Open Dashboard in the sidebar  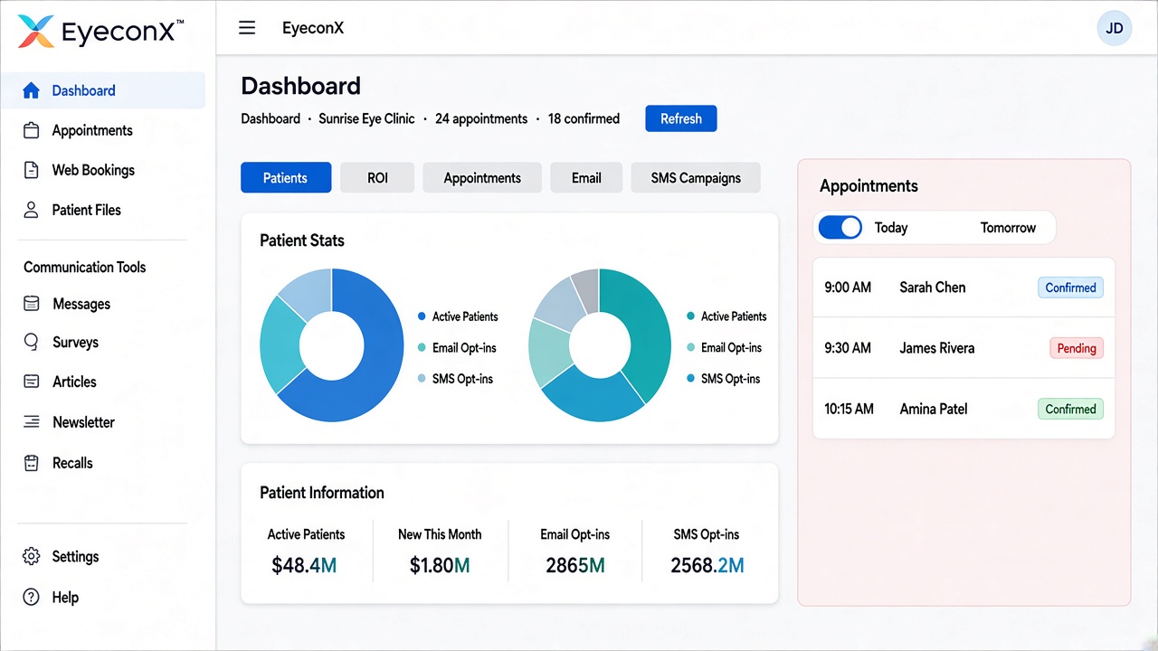pyautogui.click(x=83, y=90)
